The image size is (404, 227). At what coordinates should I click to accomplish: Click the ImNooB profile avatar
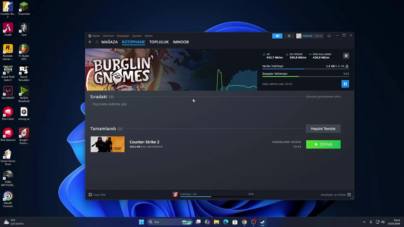coord(299,36)
